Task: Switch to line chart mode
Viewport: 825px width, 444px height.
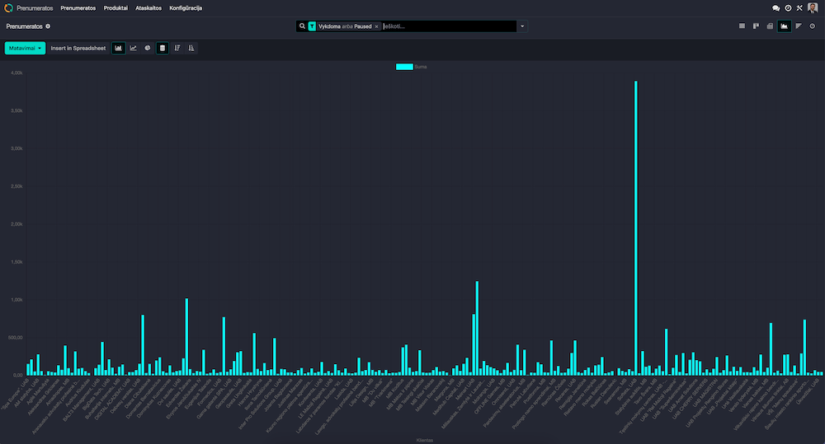Action: (x=133, y=48)
